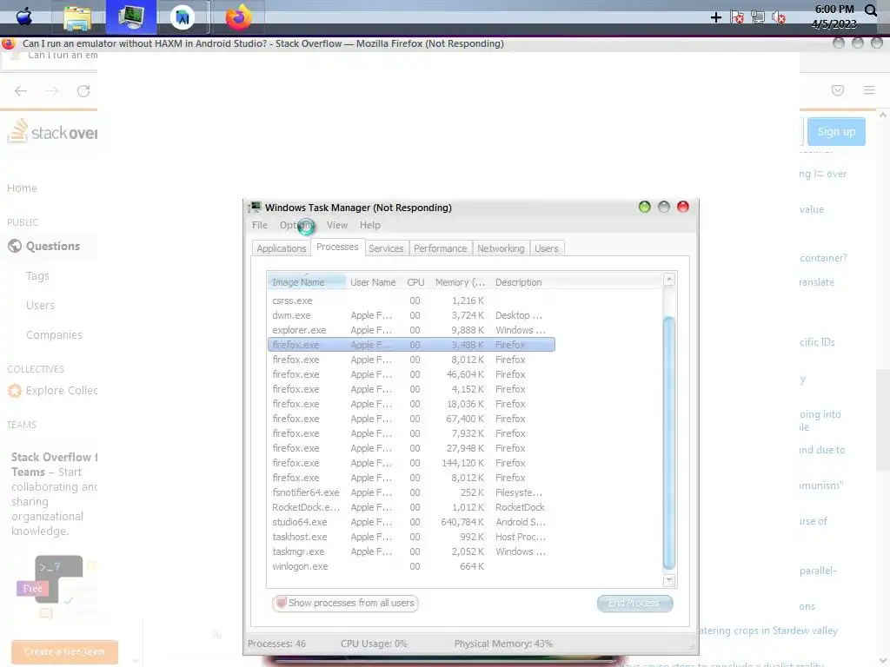Open Companies link in sidebar

click(x=54, y=334)
